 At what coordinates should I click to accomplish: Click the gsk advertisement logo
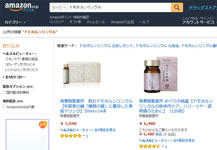[43, 124]
